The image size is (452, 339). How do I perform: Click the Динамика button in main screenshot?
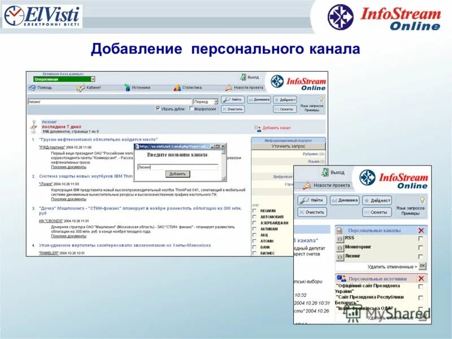tap(259, 100)
